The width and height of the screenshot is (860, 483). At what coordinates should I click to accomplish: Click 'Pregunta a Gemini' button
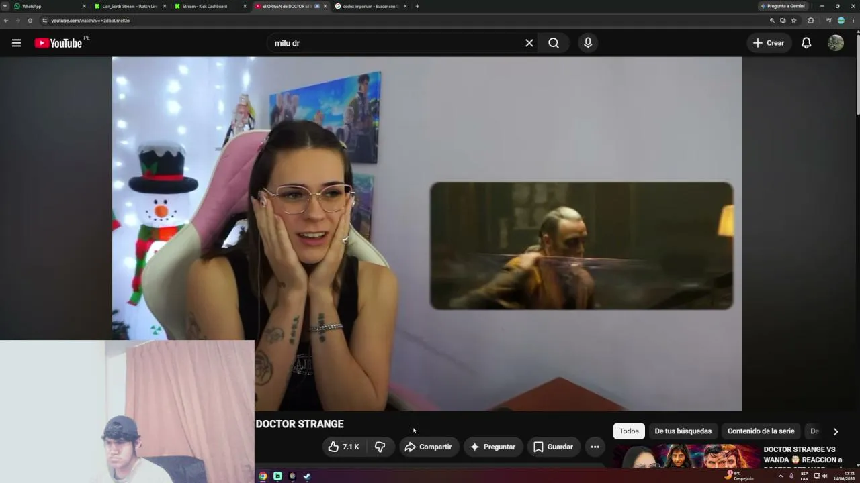783,6
